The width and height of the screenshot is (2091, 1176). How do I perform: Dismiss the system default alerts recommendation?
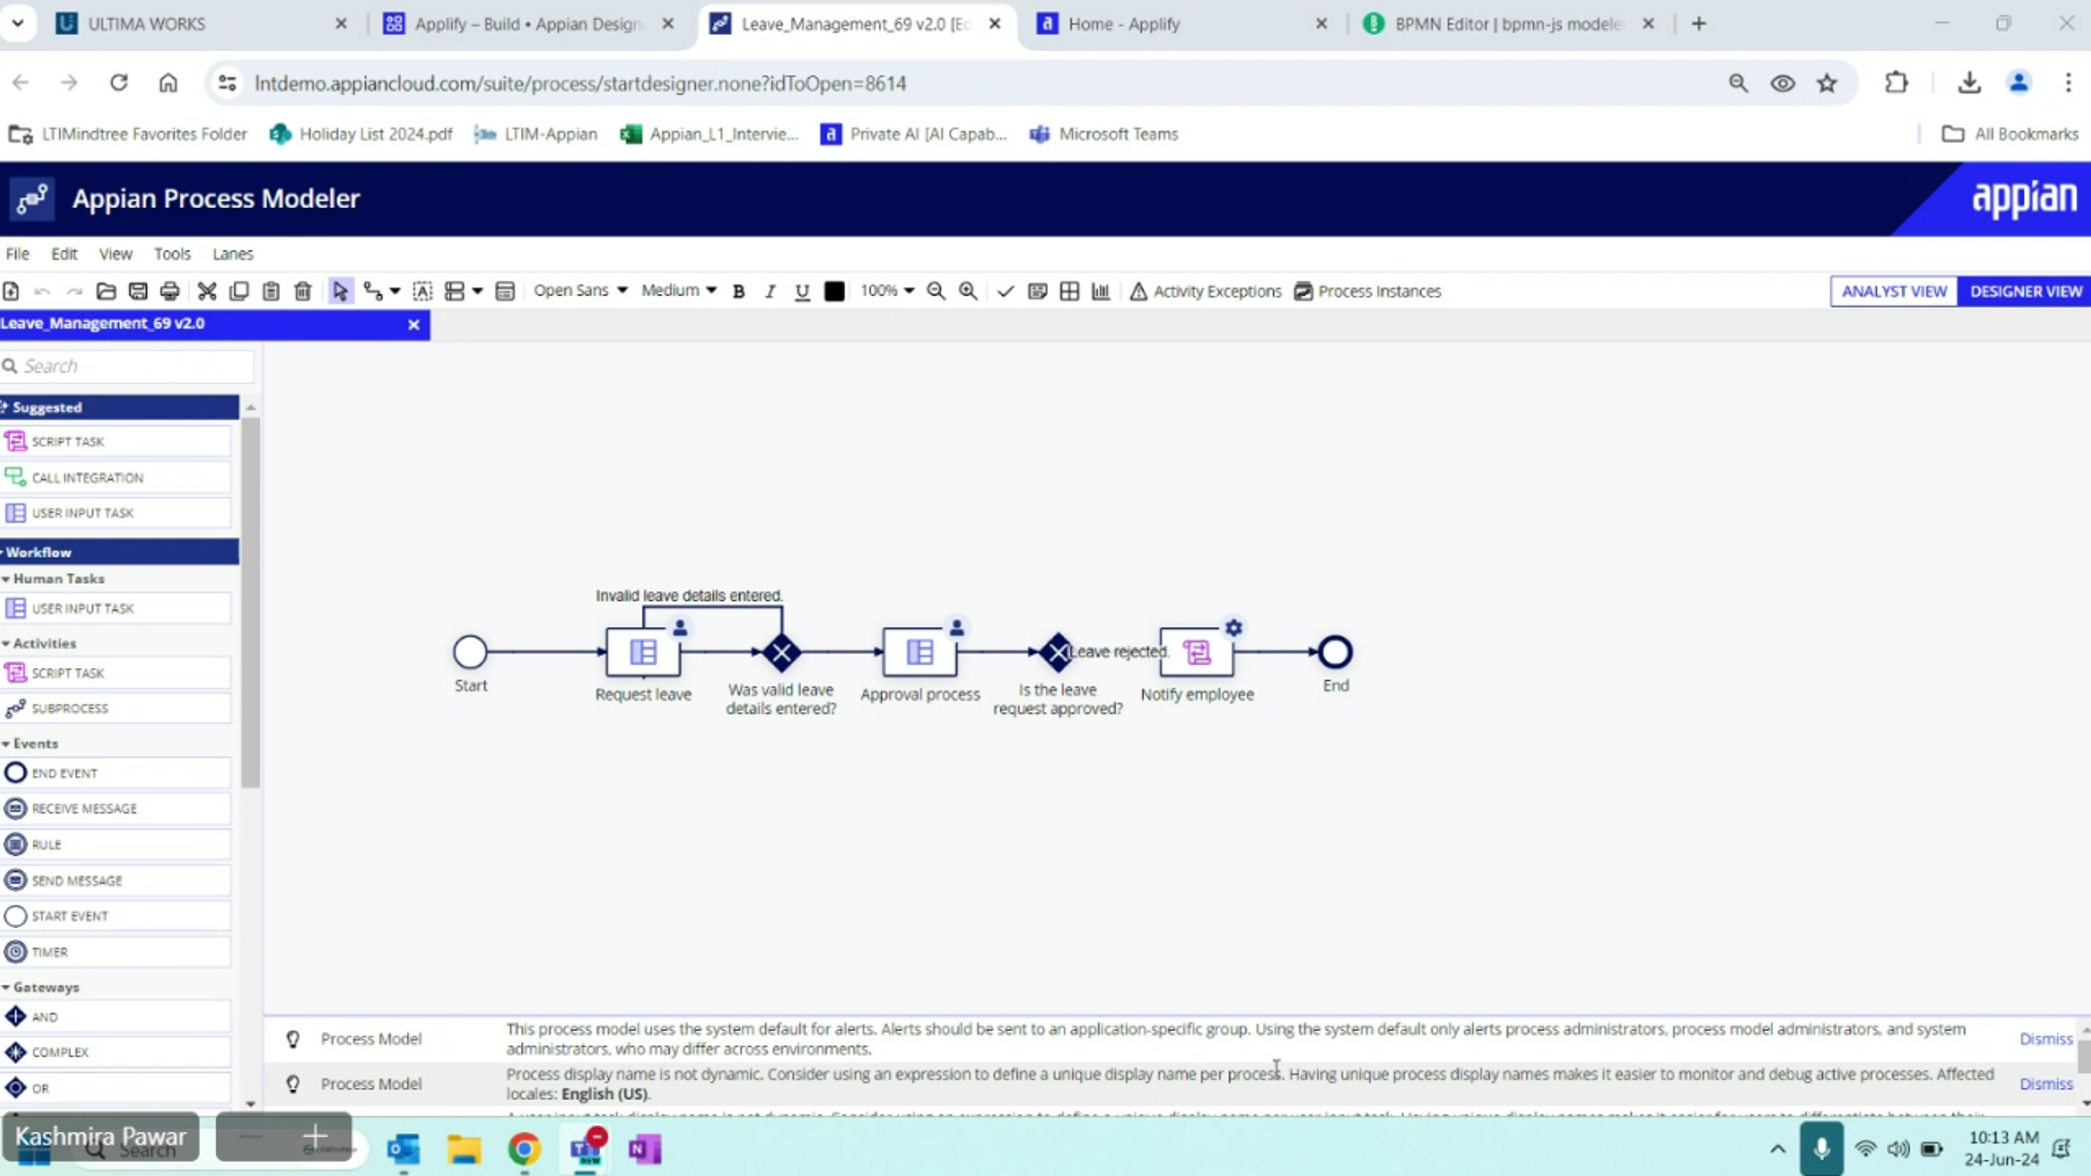[2046, 1039]
